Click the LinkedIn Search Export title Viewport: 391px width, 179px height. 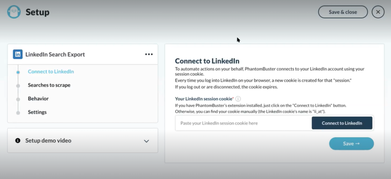[x=55, y=54]
